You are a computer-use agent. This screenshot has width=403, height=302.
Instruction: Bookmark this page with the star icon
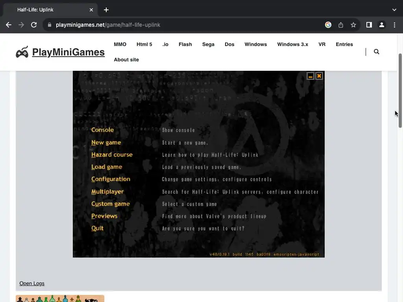point(353,25)
